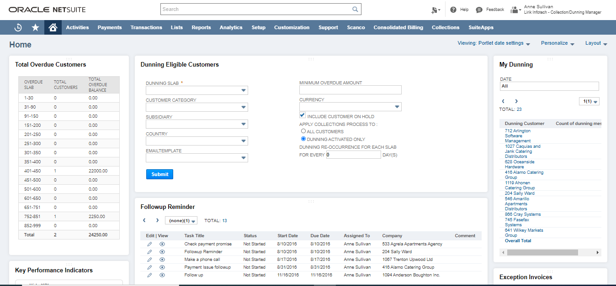Open the My Dunning 1(1) page selector
The height and width of the screenshot is (286, 616).
click(589, 101)
